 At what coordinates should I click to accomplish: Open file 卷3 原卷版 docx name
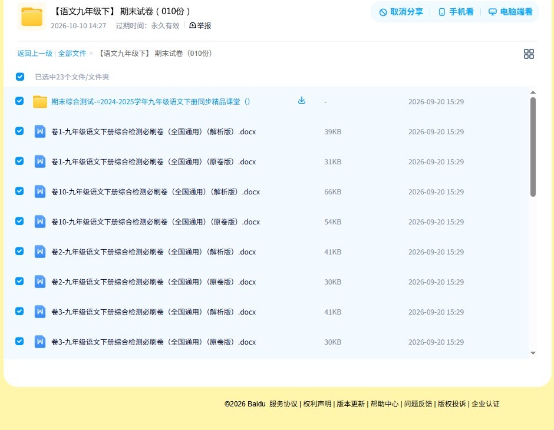[x=154, y=342]
